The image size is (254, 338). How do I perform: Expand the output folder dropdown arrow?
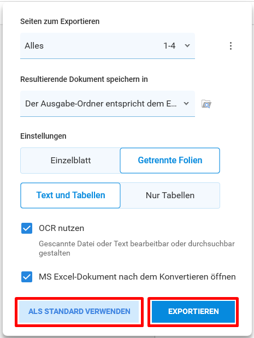(186, 104)
